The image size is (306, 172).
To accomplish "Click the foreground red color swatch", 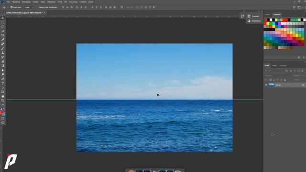I will [x=1, y=112].
